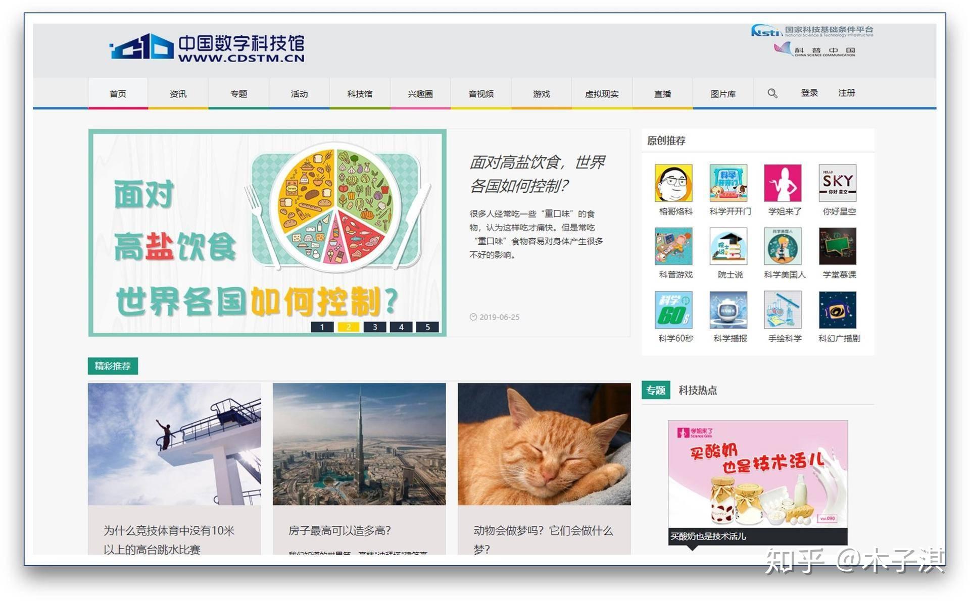This screenshot has height=601, width=970.
Task: Click the 登录 login link
Action: tap(809, 93)
